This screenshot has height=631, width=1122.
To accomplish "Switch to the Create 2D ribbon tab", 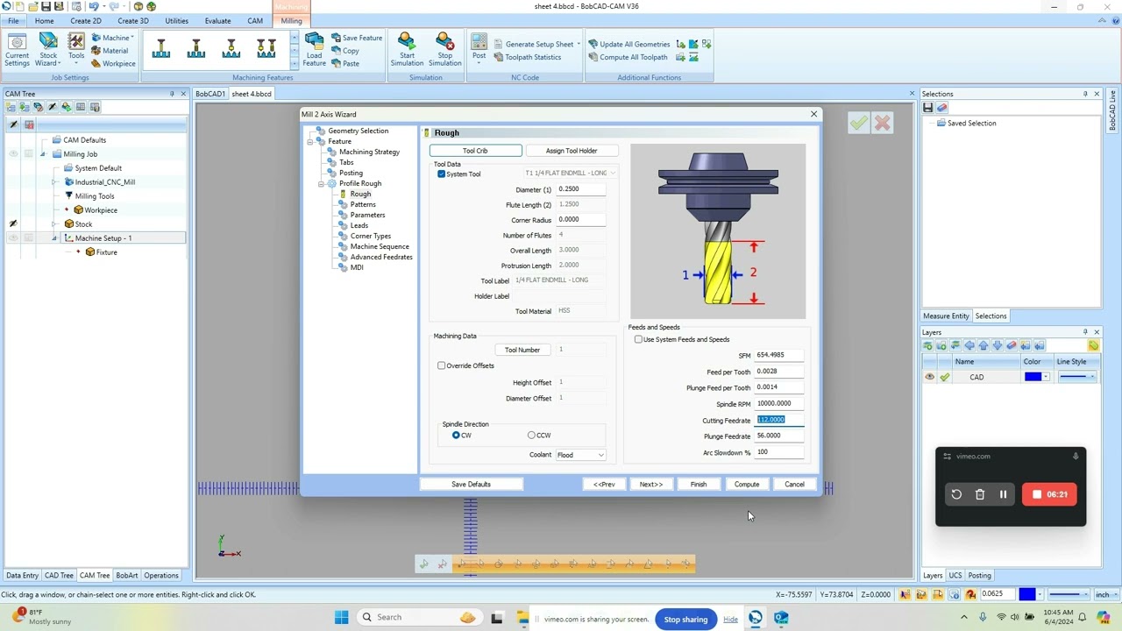I will pos(85,21).
